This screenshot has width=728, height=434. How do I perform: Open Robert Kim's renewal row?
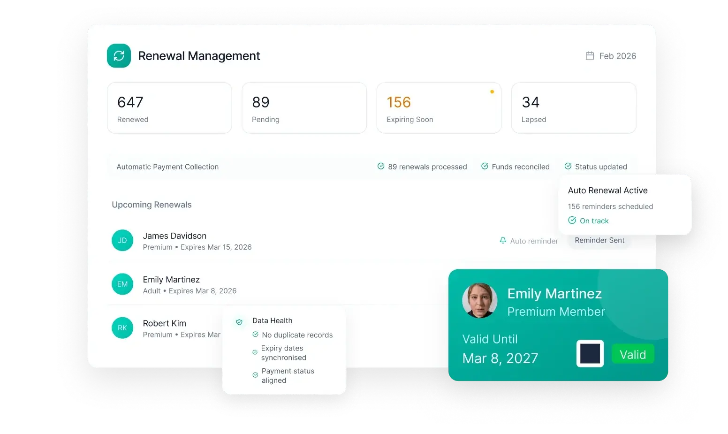tap(165, 328)
